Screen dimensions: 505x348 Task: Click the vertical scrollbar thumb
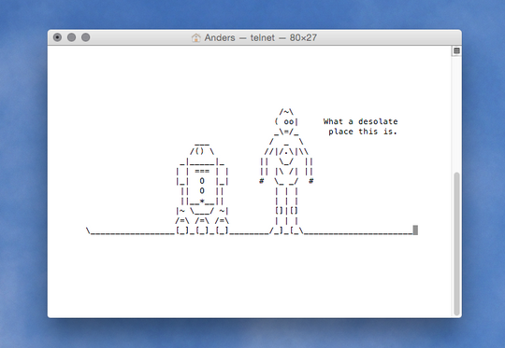(x=456, y=244)
